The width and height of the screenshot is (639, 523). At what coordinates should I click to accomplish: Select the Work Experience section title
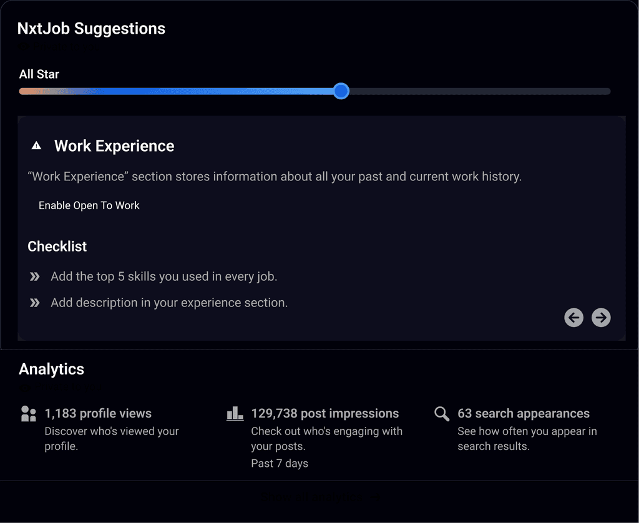pos(114,145)
